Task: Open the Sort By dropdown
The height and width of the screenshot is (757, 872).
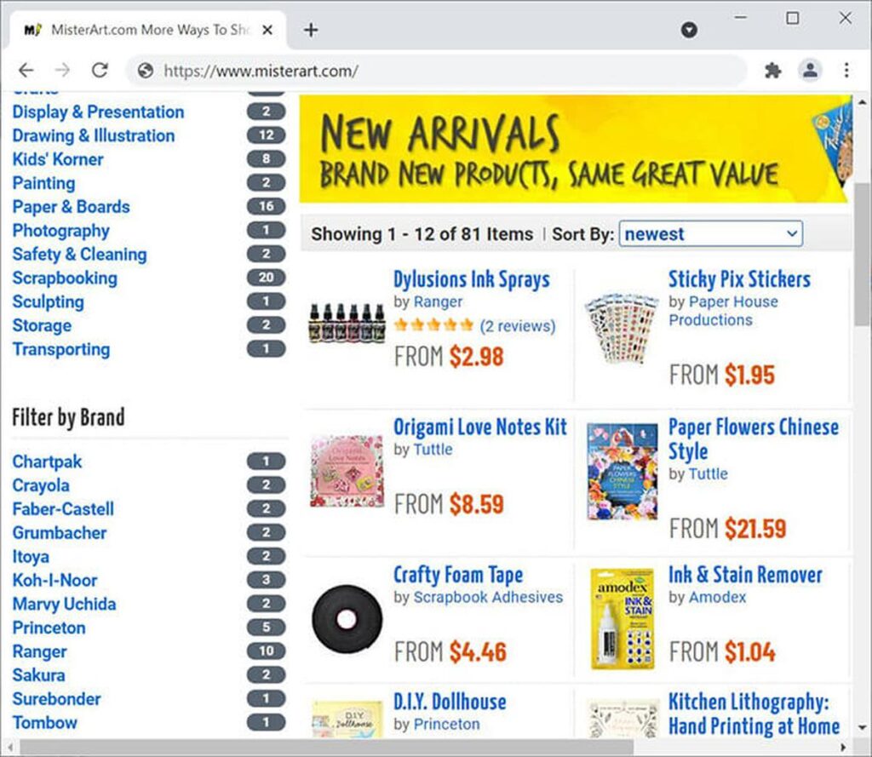Action: (x=709, y=233)
